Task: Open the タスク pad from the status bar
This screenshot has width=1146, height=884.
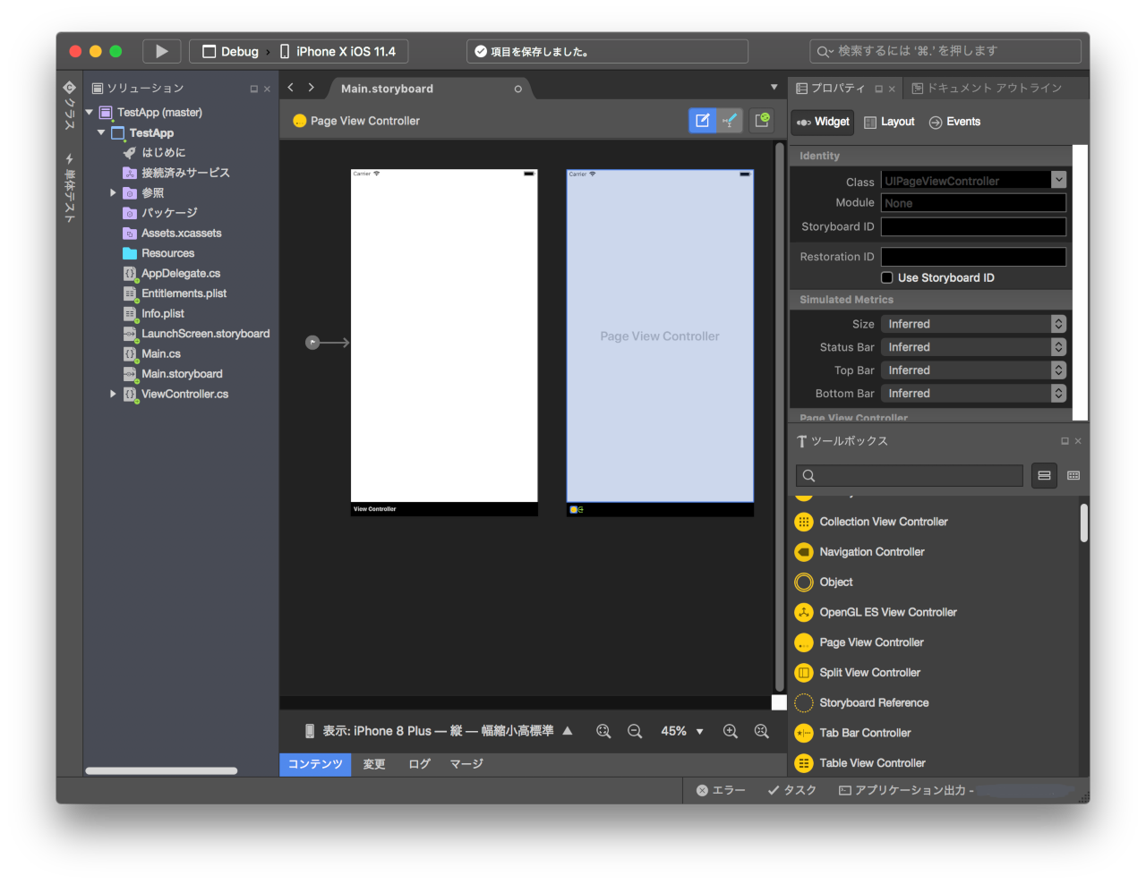Action: tap(792, 790)
